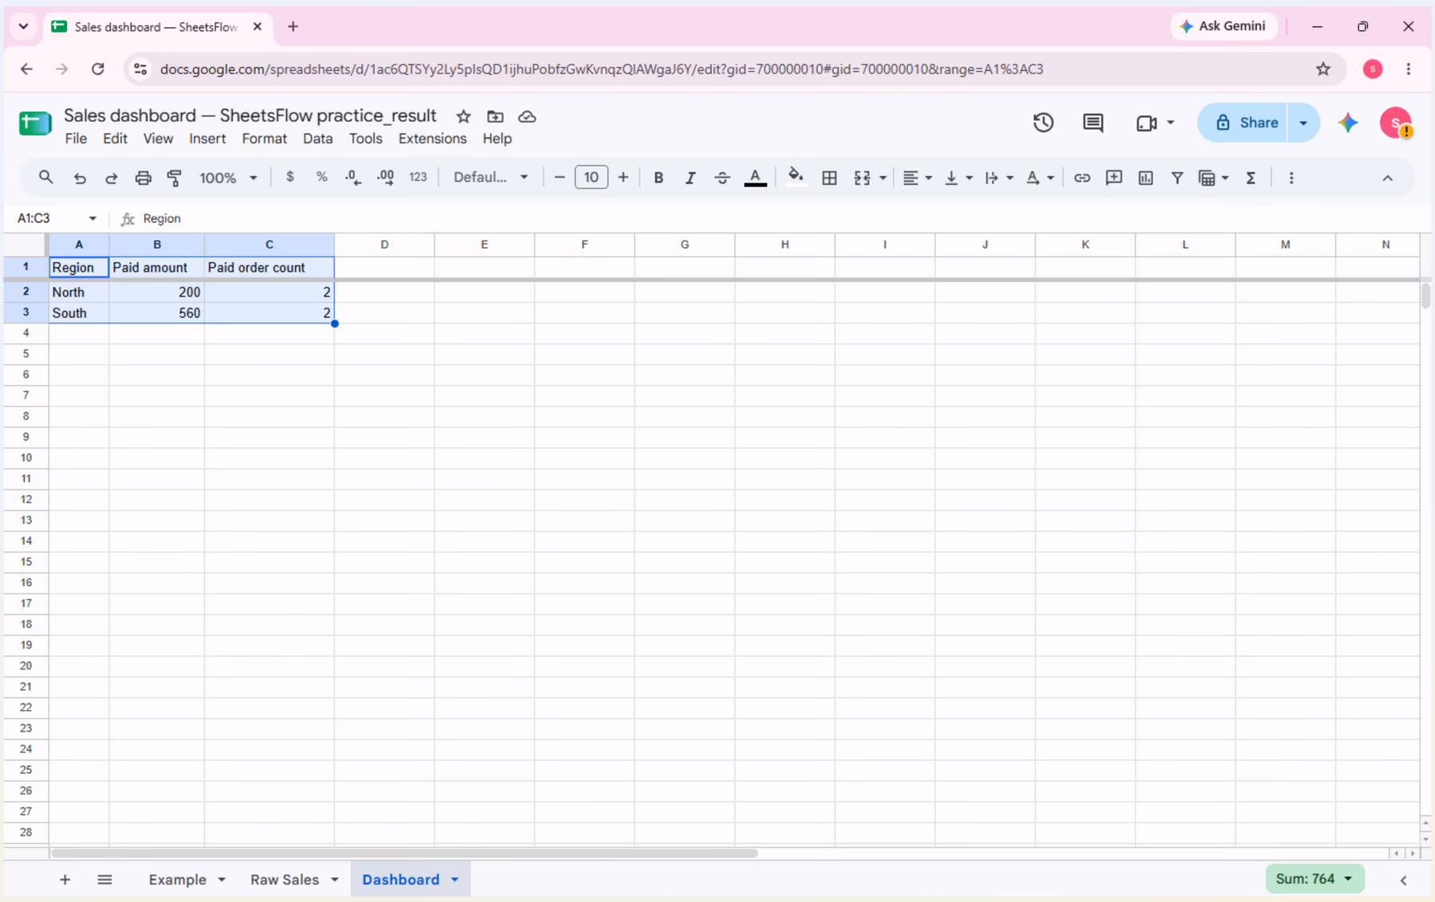This screenshot has width=1435, height=902.
Task: Expand the name box dropdown arrow
Action: 92,218
